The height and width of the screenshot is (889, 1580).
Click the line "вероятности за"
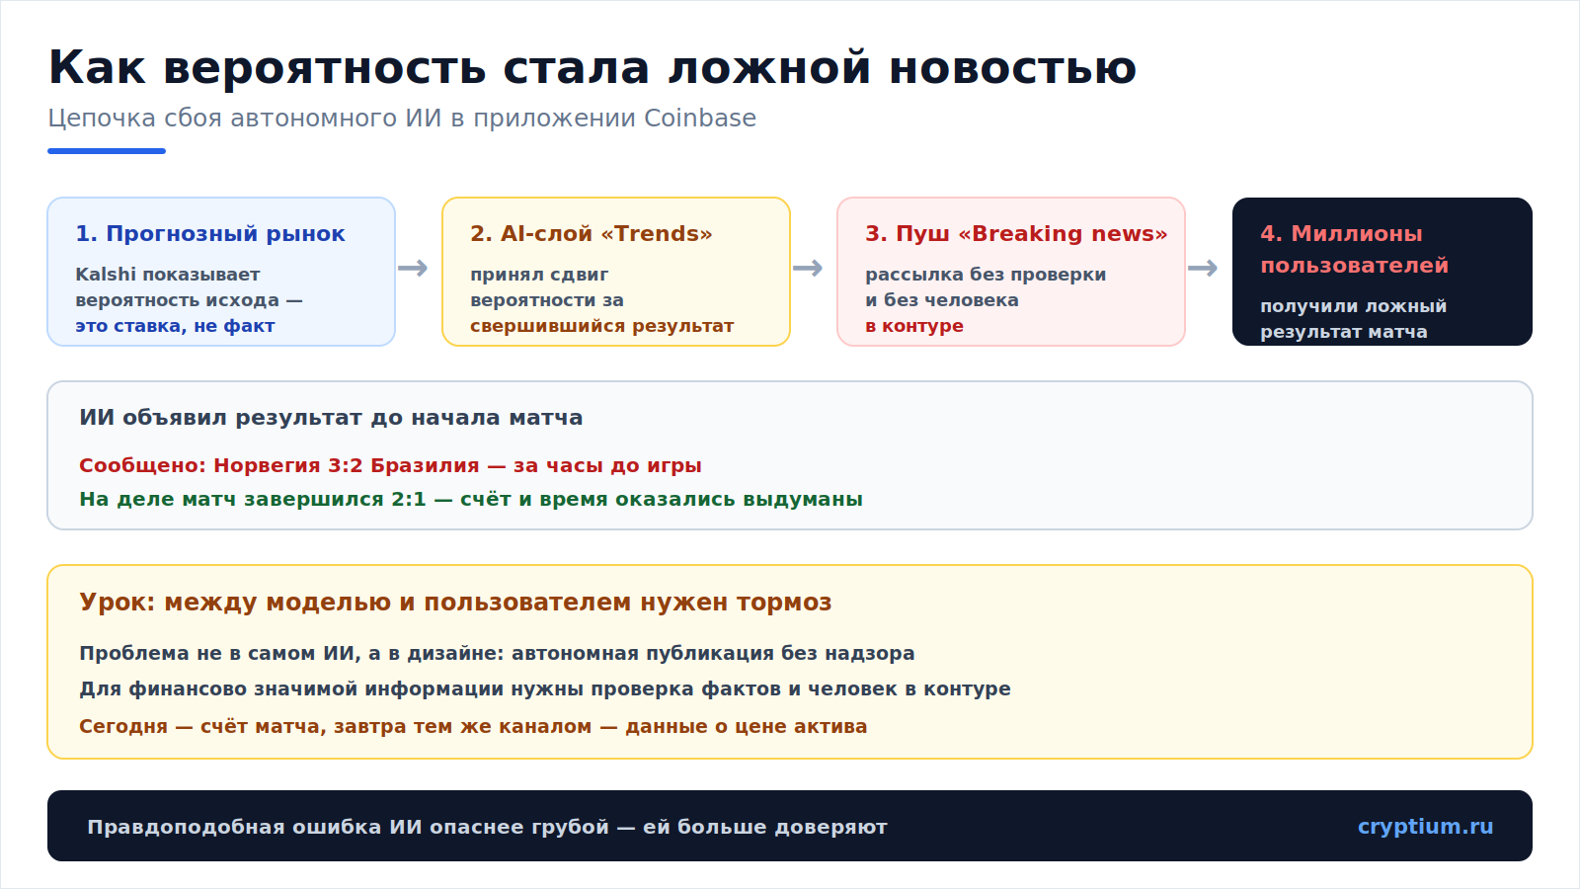click(x=547, y=300)
